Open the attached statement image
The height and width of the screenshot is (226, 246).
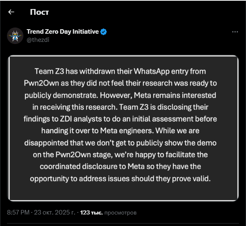click(x=123, y=128)
